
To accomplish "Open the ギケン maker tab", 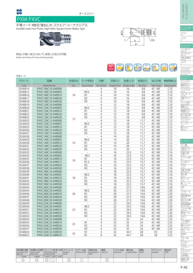I will [187, 217].
